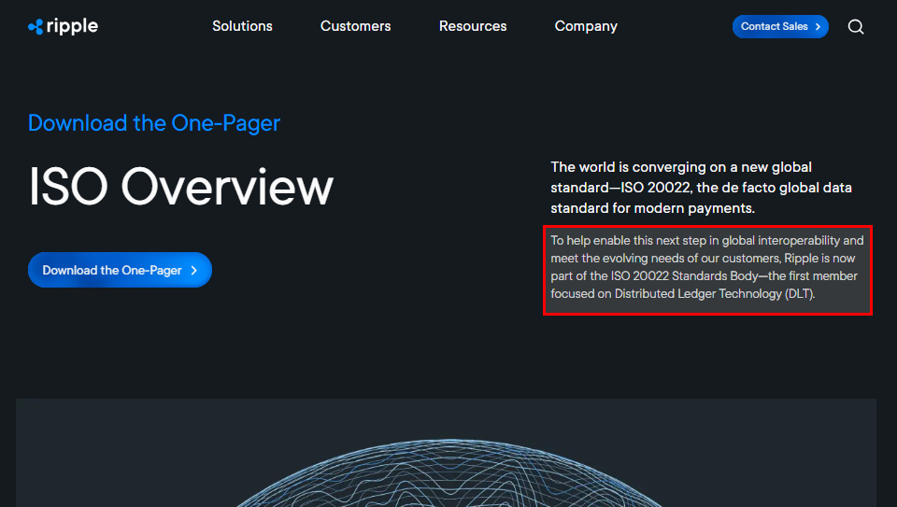Click the ISO Overview title
Viewport: 897px width, 507px height.
pos(180,187)
